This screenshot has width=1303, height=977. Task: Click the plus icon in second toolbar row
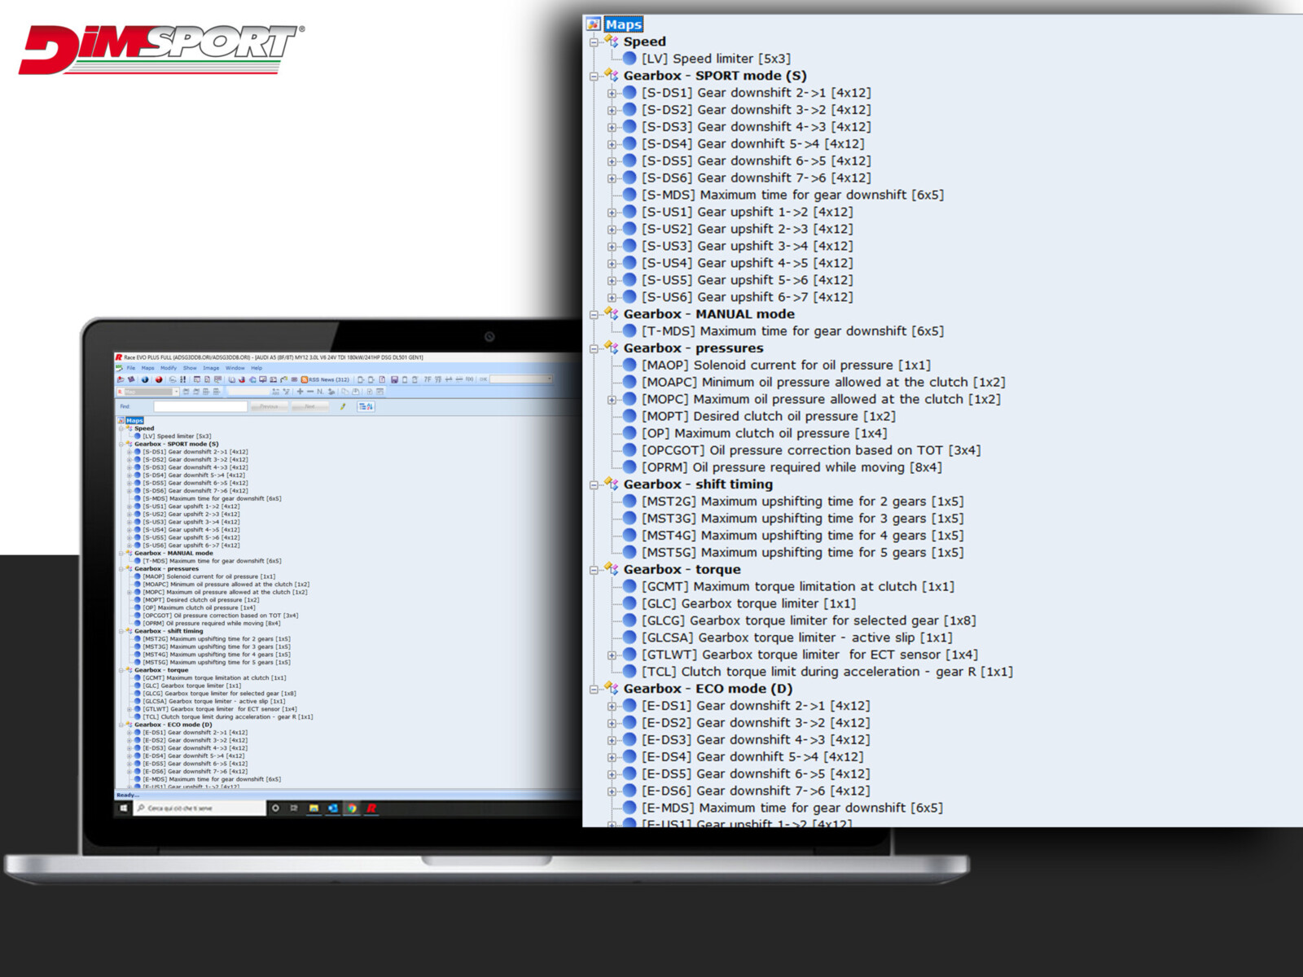coord(300,392)
